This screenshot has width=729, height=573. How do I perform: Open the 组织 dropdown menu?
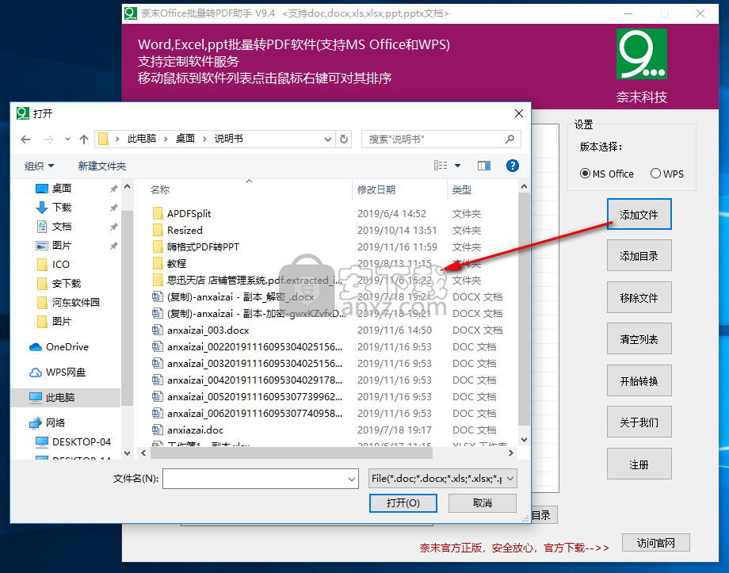point(39,166)
